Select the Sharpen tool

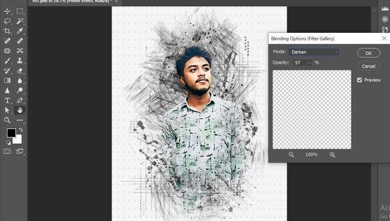(7, 91)
